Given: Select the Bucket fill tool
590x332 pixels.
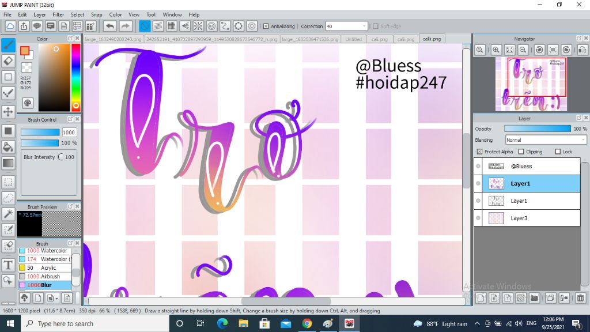Looking at the screenshot, I should click(8, 147).
